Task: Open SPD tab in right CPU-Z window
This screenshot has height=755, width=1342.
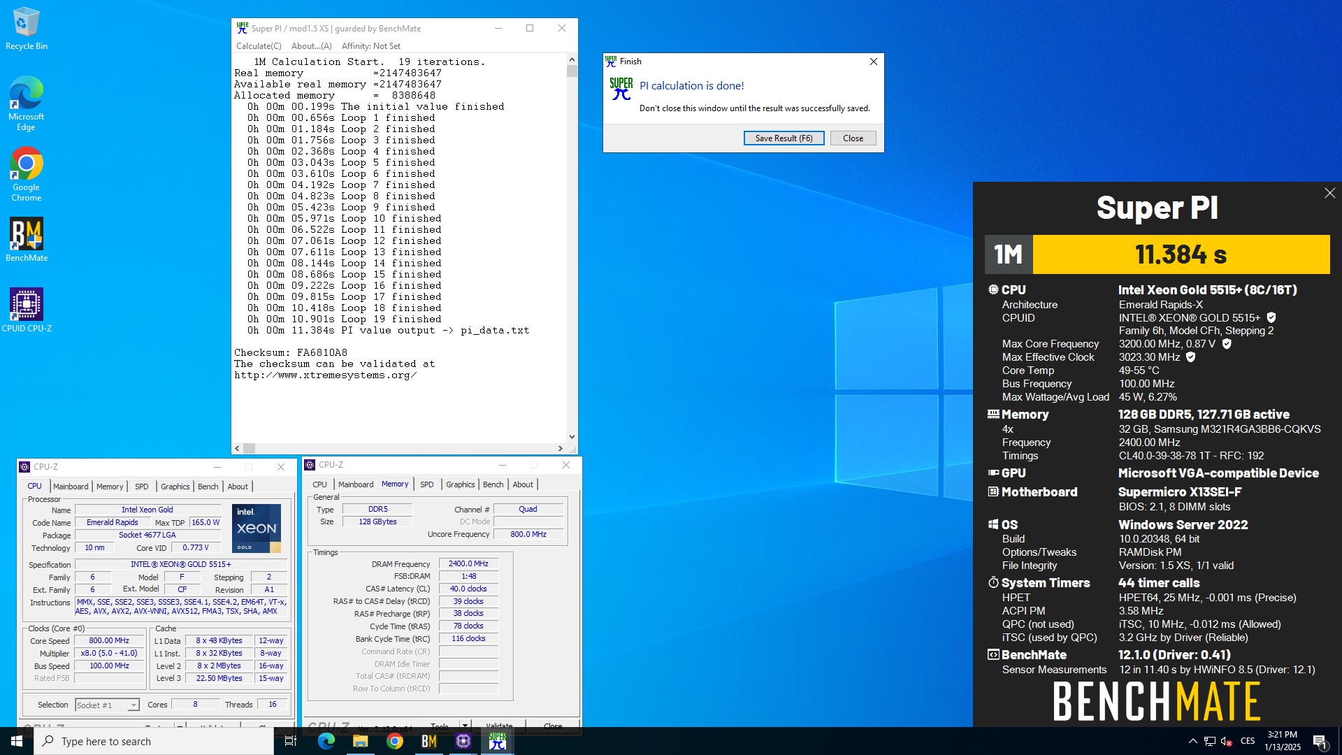Action: click(x=427, y=484)
